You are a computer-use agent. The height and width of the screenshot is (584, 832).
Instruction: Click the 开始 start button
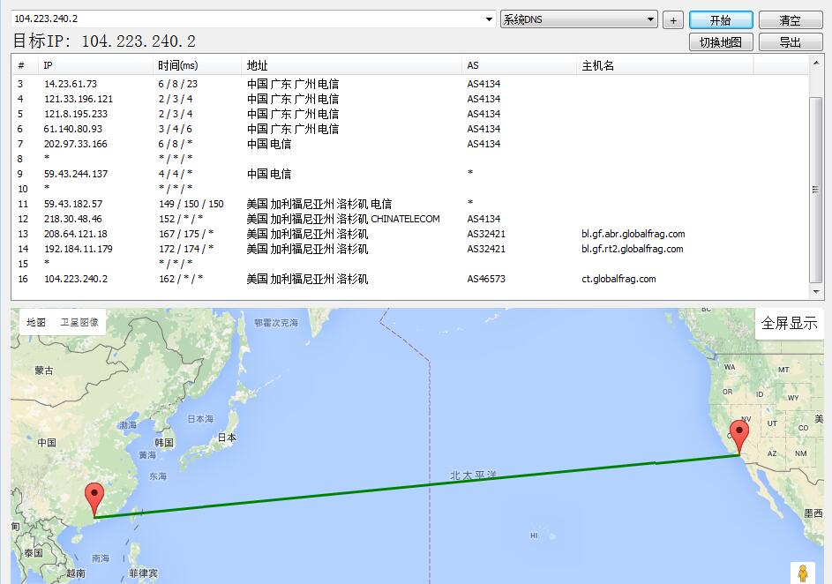click(x=721, y=20)
